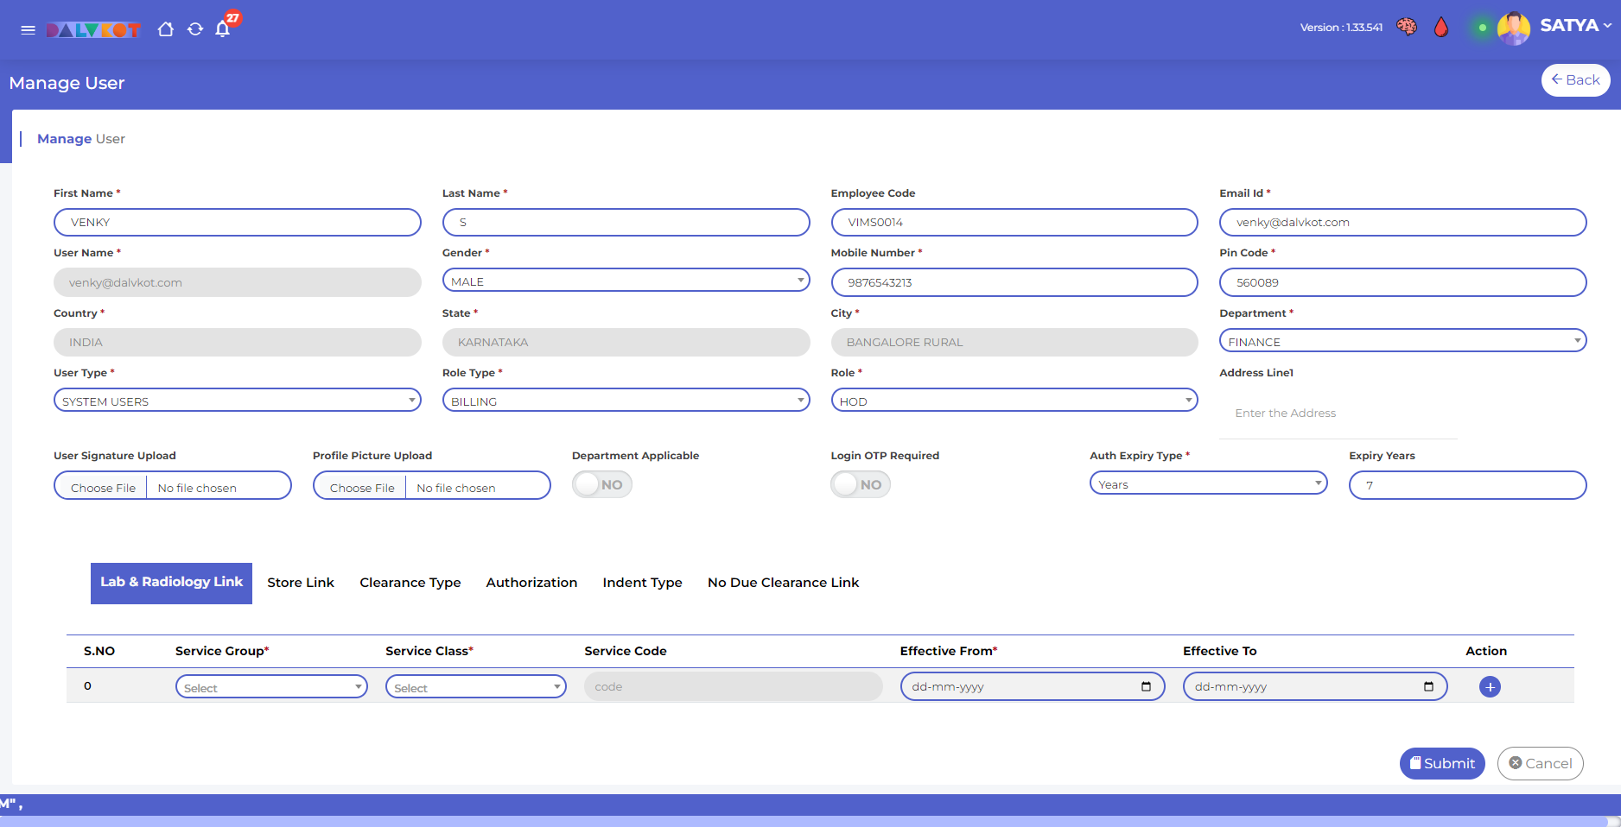Click the plus icon in Action column

pos(1490,687)
